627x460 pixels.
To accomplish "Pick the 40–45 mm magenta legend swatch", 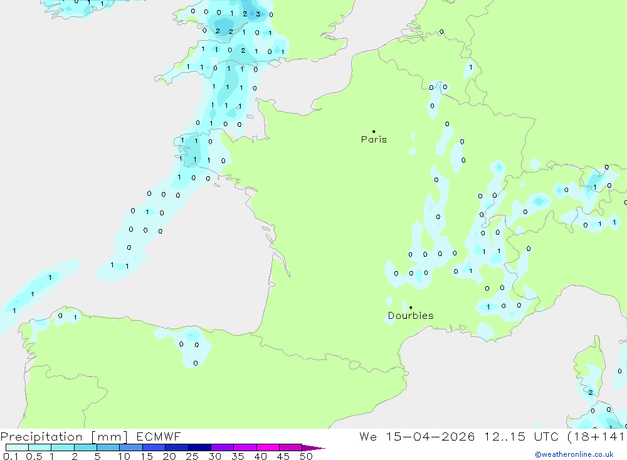I will tap(268, 447).
